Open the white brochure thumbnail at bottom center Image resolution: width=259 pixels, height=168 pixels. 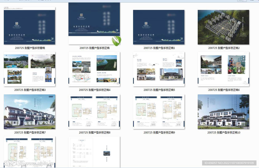click(x=94, y=152)
